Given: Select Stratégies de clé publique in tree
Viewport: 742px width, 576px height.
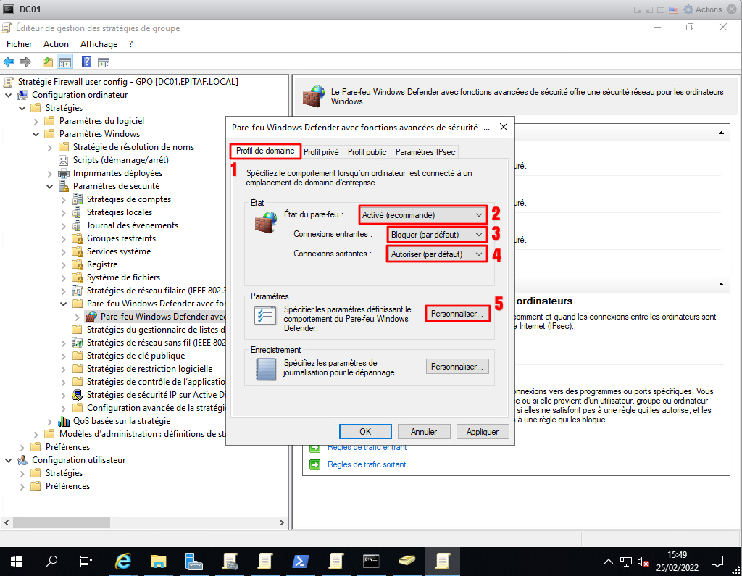Looking at the screenshot, I should click(136, 356).
